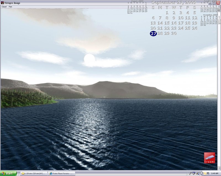This screenshot has height=176, width=221.
Task: Click the first system tray icon
Action: [x=190, y=174]
